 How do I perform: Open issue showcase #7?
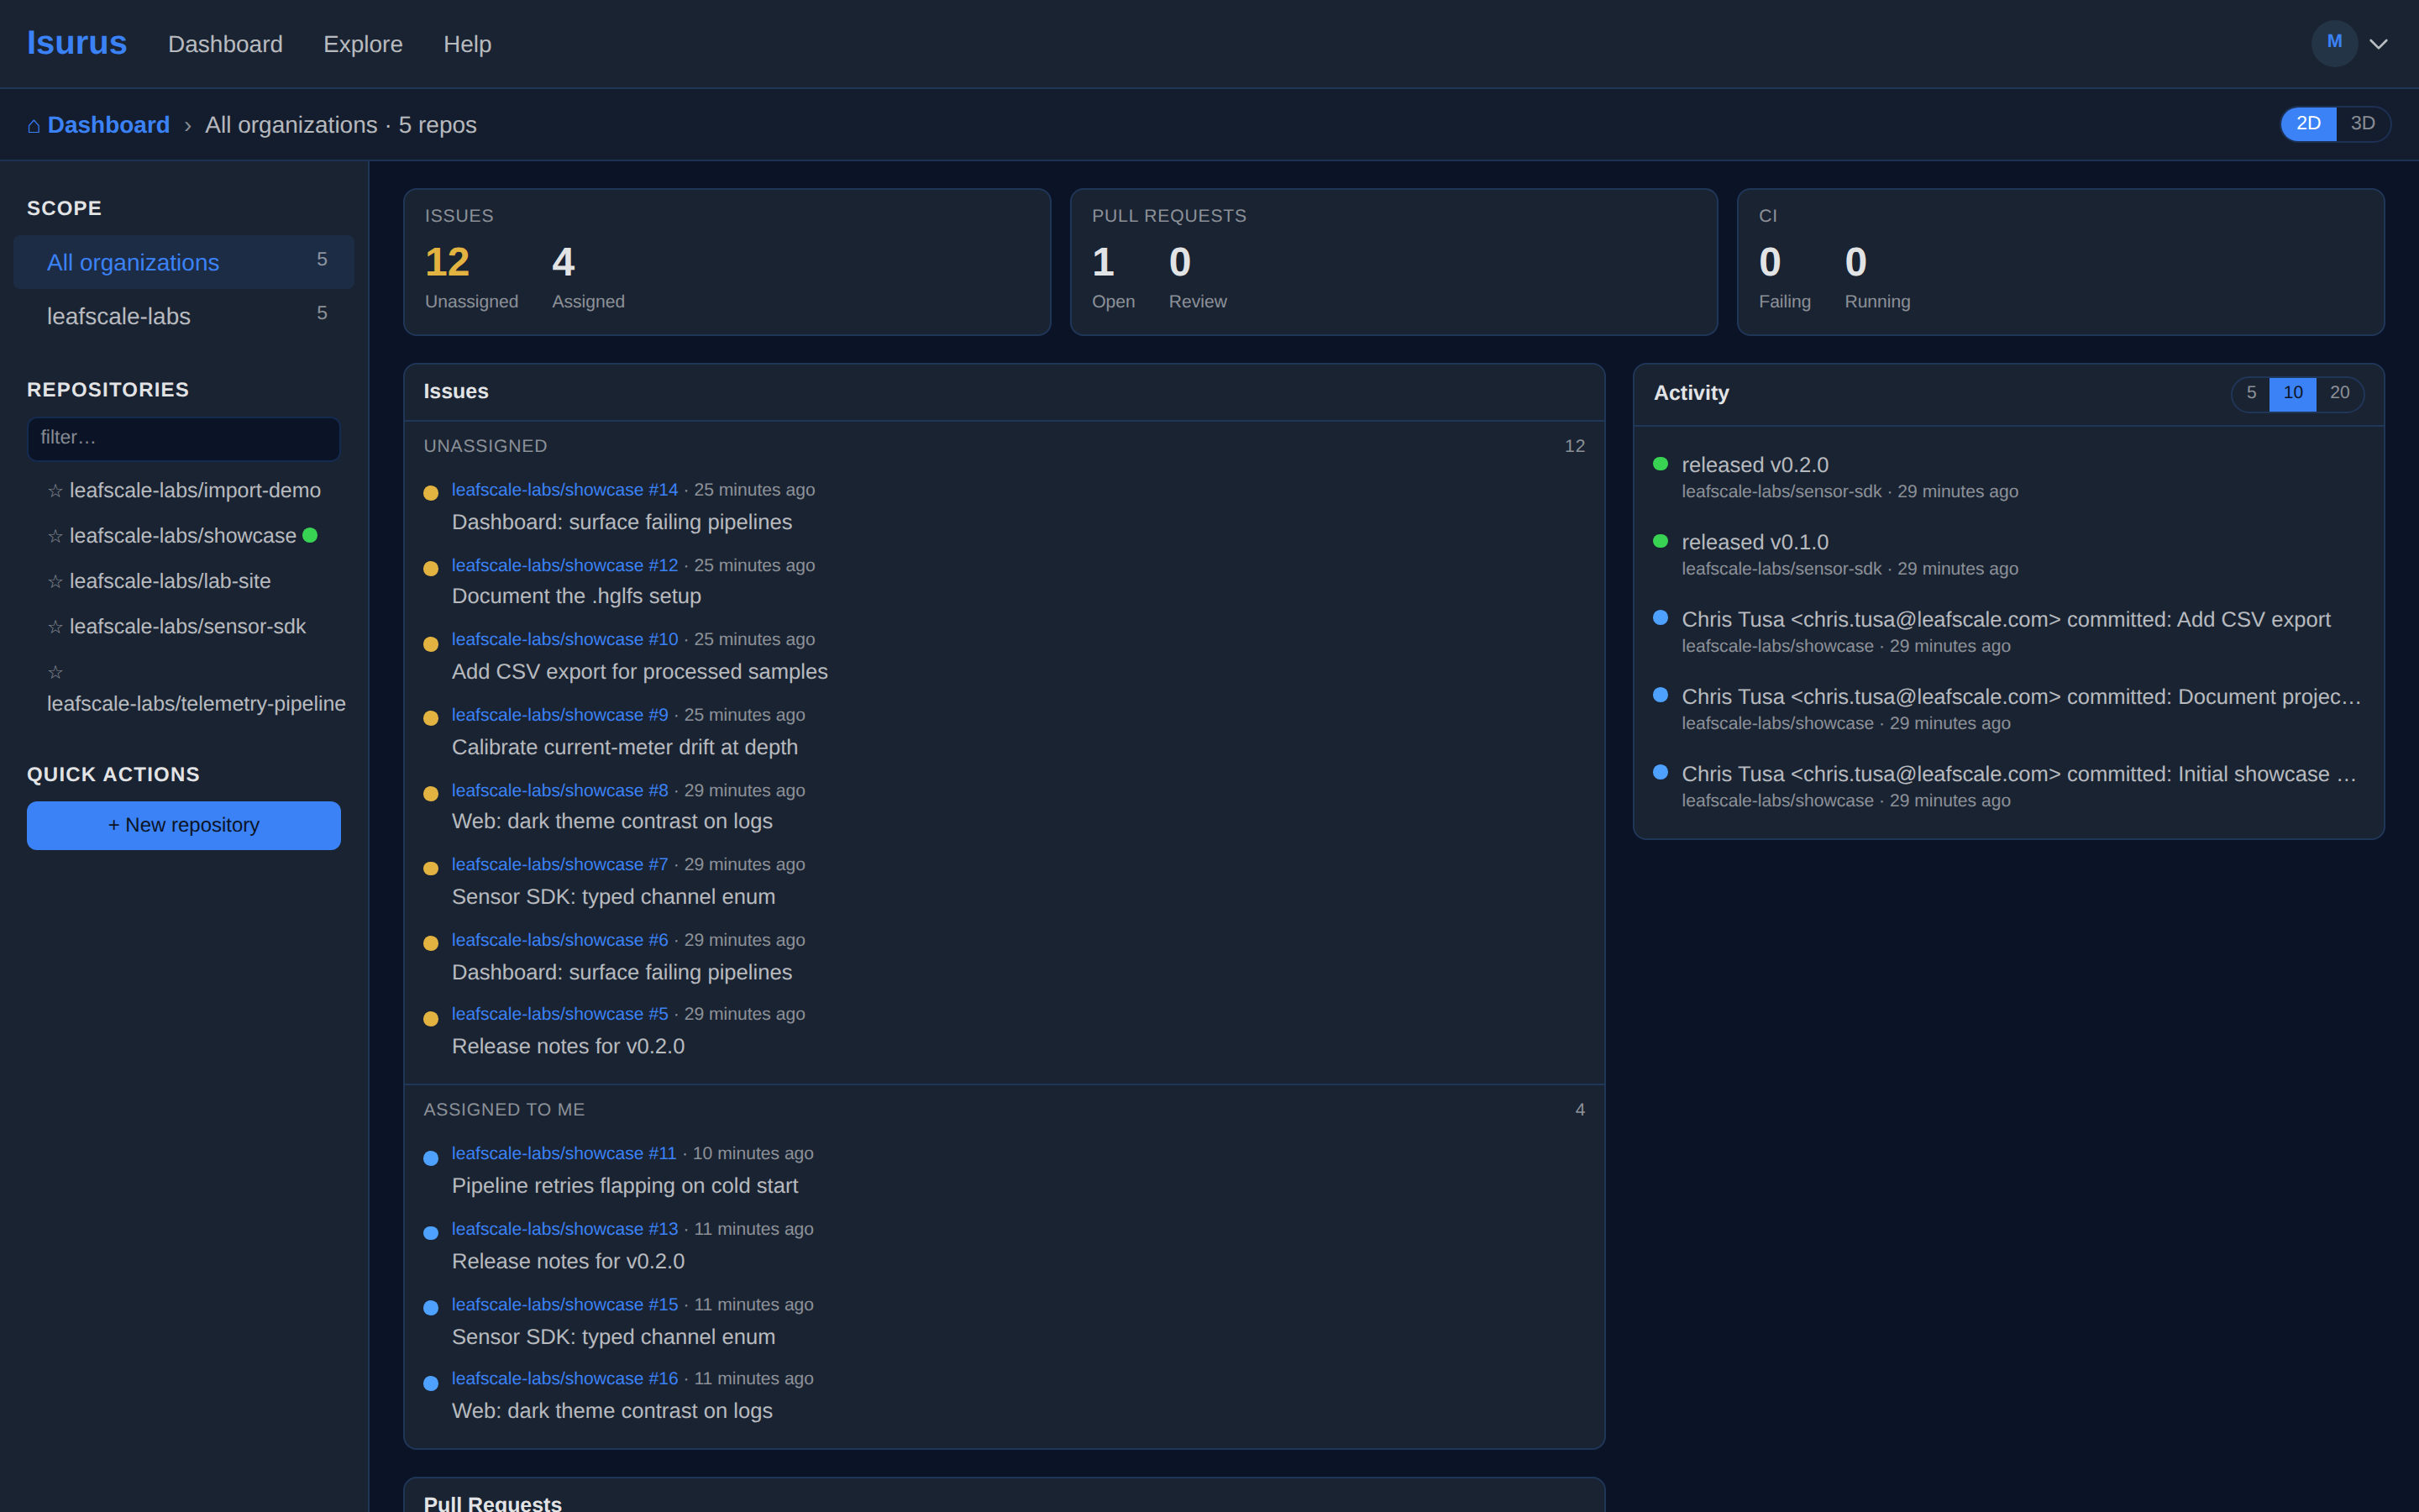pyautogui.click(x=559, y=864)
